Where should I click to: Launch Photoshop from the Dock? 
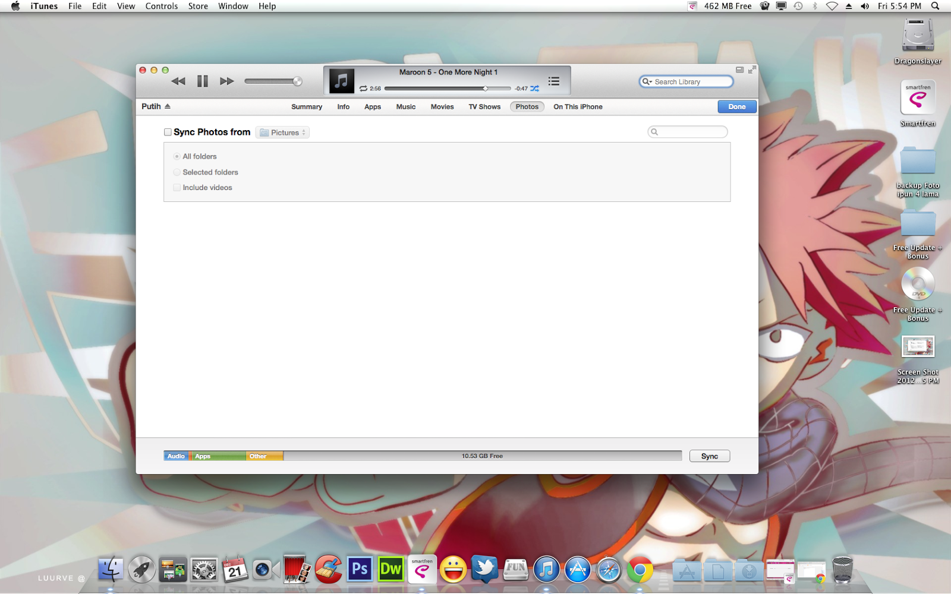[x=360, y=569]
